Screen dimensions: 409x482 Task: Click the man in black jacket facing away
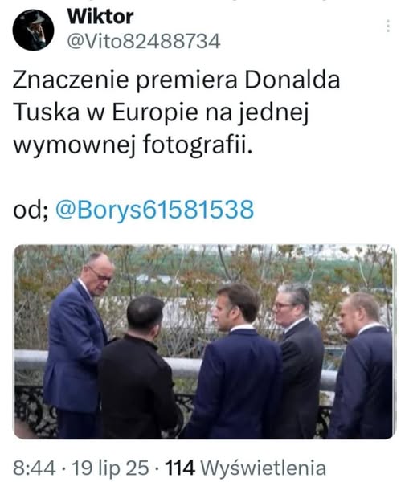(137, 369)
